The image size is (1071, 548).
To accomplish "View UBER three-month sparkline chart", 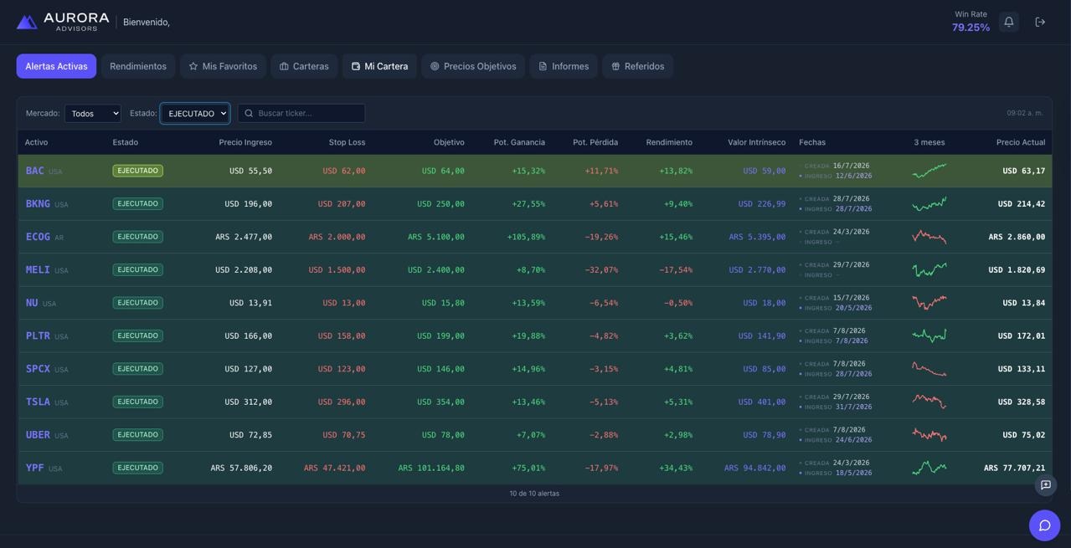I will point(929,435).
